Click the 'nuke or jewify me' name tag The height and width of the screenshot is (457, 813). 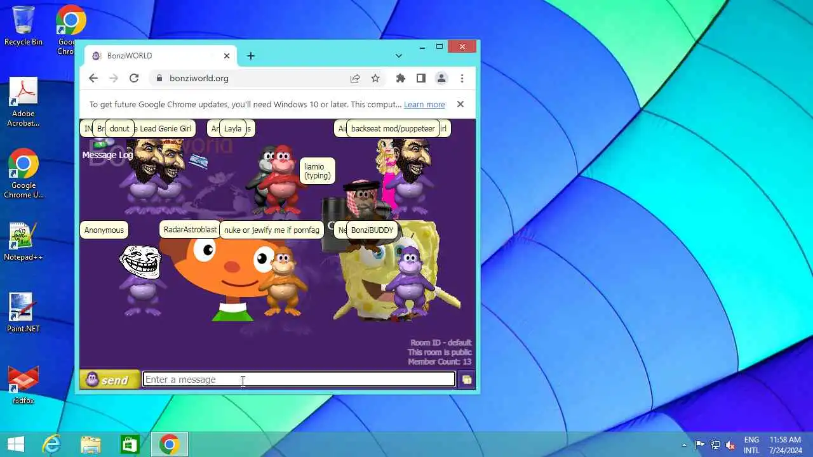pyautogui.click(x=272, y=230)
